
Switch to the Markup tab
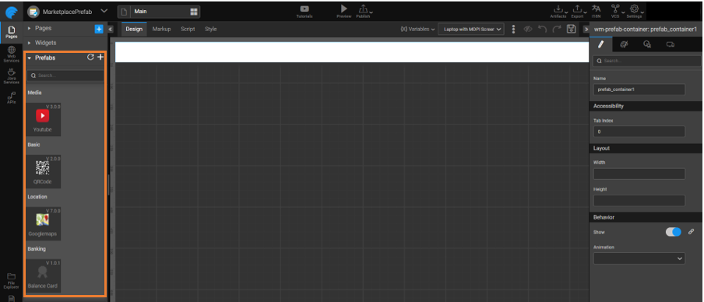[x=161, y=29]
